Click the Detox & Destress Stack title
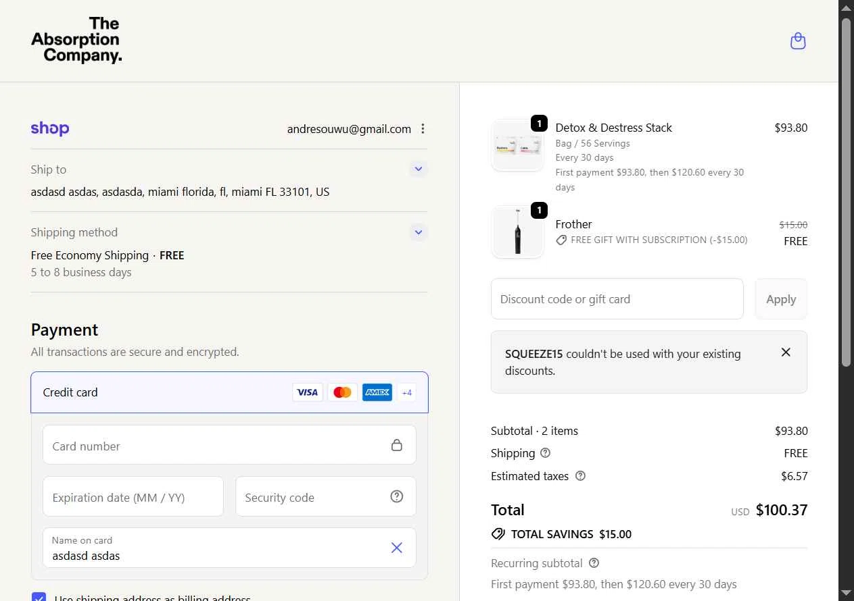 point(614,128)
